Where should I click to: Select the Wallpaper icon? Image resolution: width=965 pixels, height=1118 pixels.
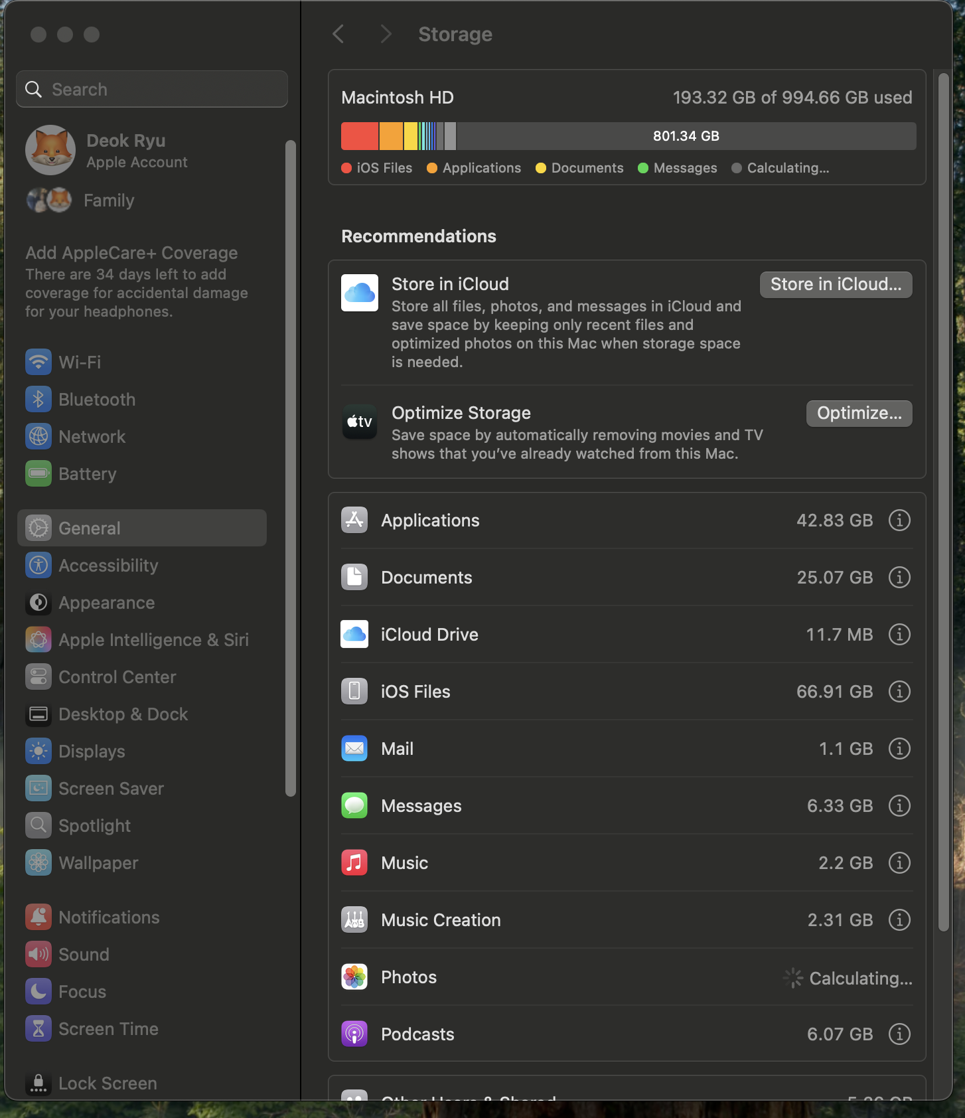[38, 862]
